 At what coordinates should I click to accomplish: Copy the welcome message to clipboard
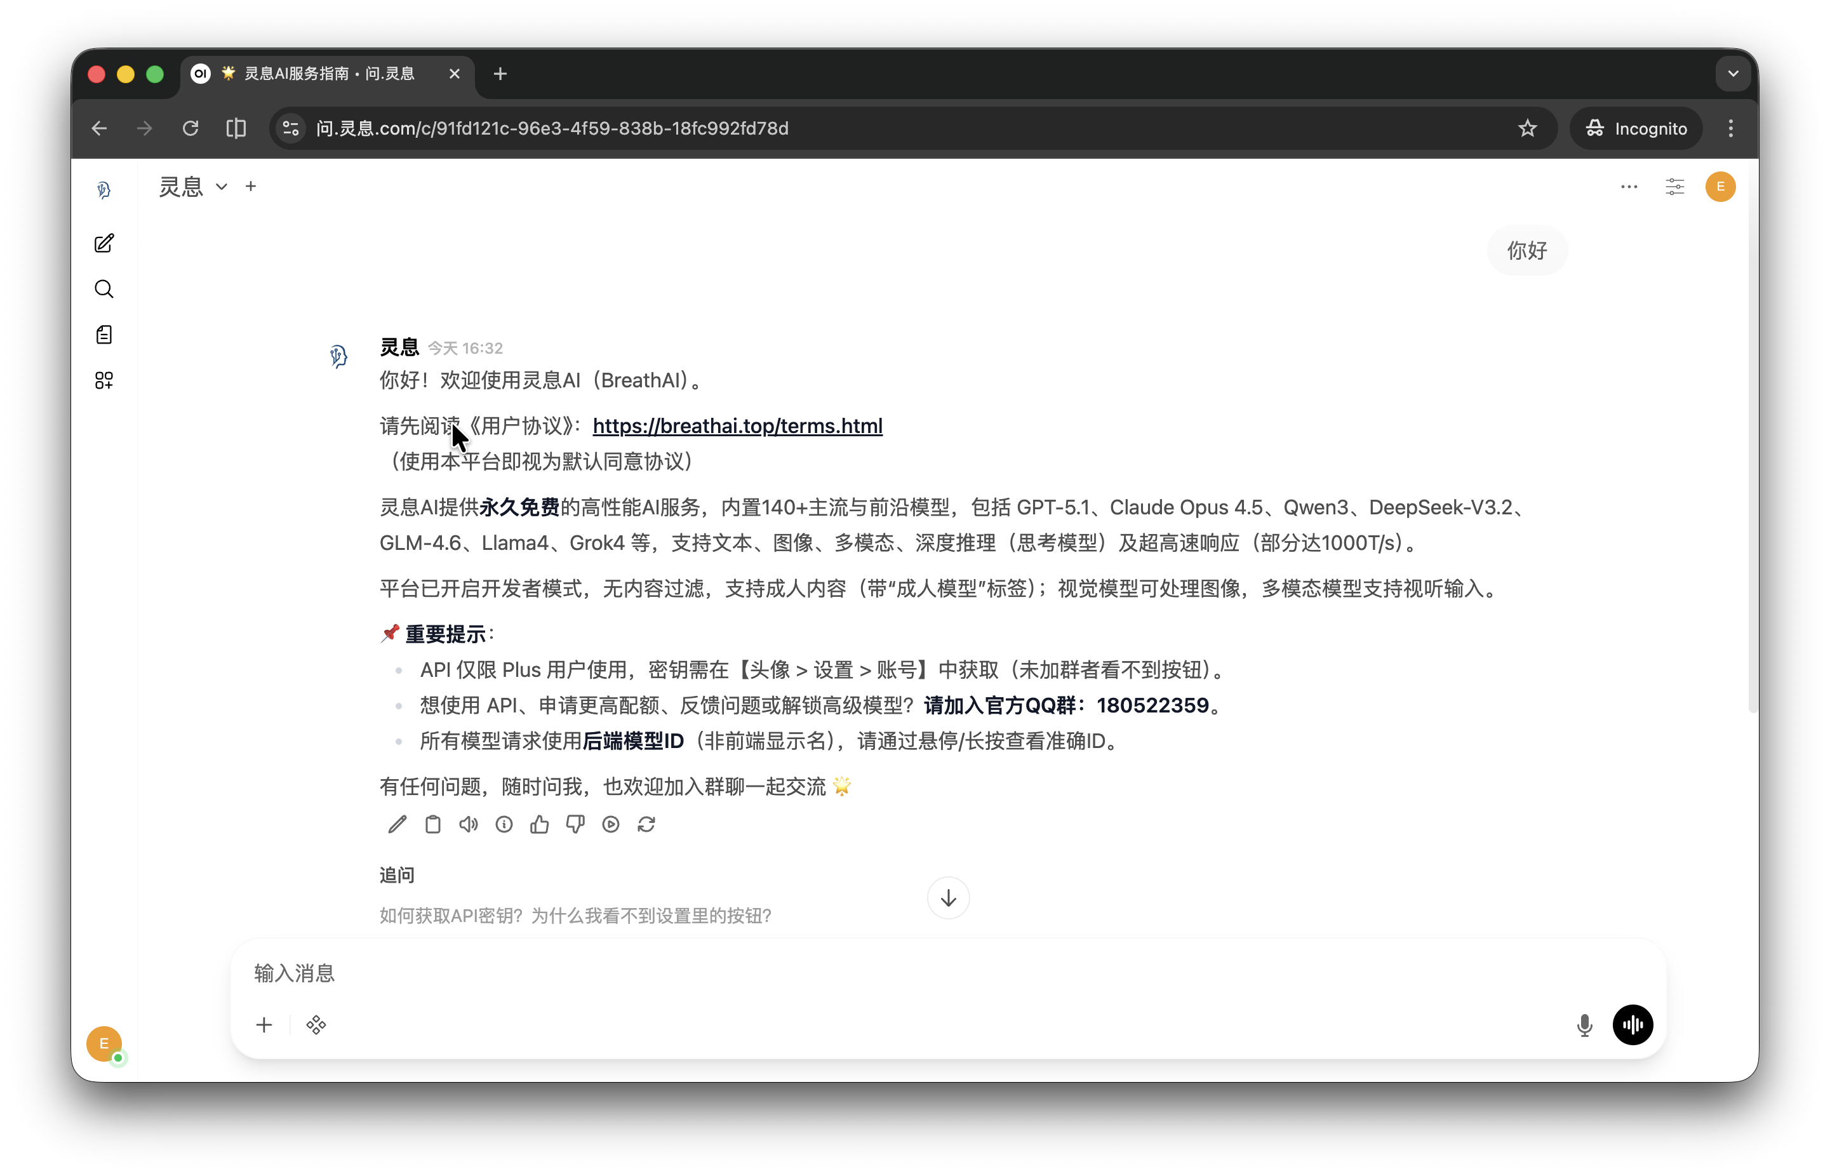(433, 824)
